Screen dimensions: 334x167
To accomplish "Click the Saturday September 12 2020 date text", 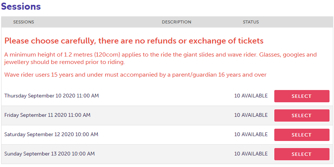I will click(x=51, y=135).
